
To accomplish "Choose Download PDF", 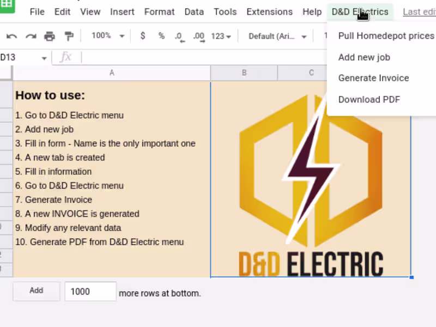I will point(369,100).
